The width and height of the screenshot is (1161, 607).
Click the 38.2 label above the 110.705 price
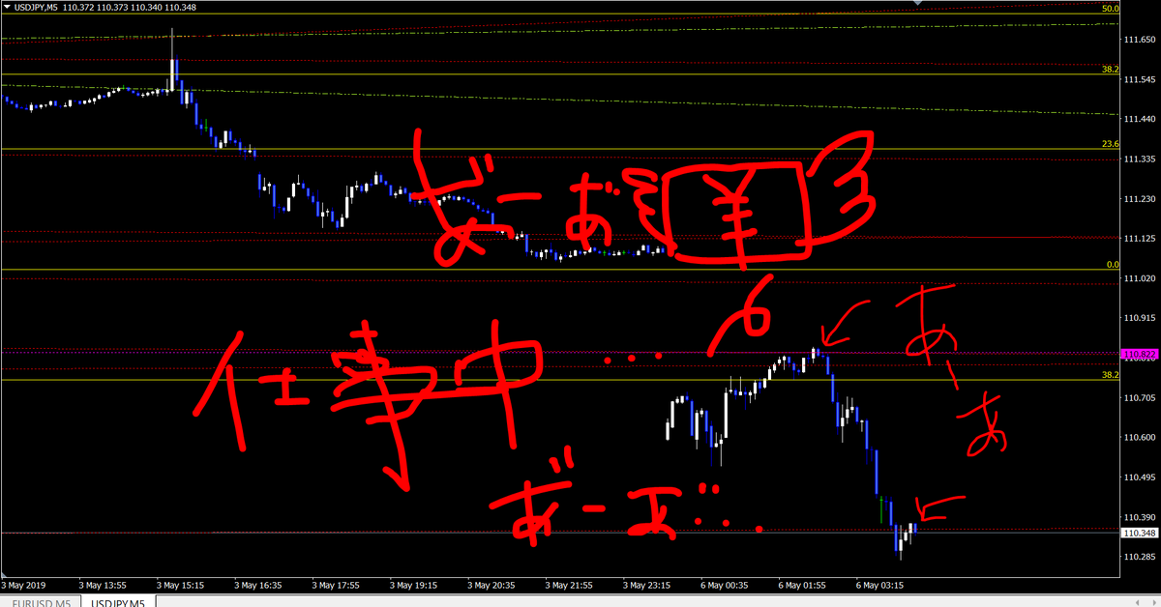click(x=1111, y=374)
